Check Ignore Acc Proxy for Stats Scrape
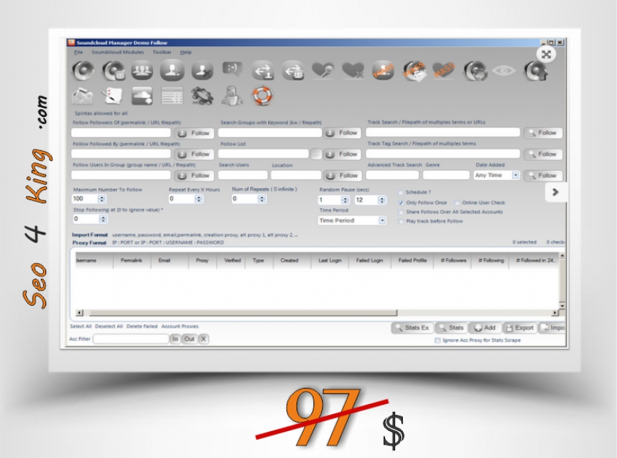The height and width of the screenshot is (458, 617). point(437,340)
